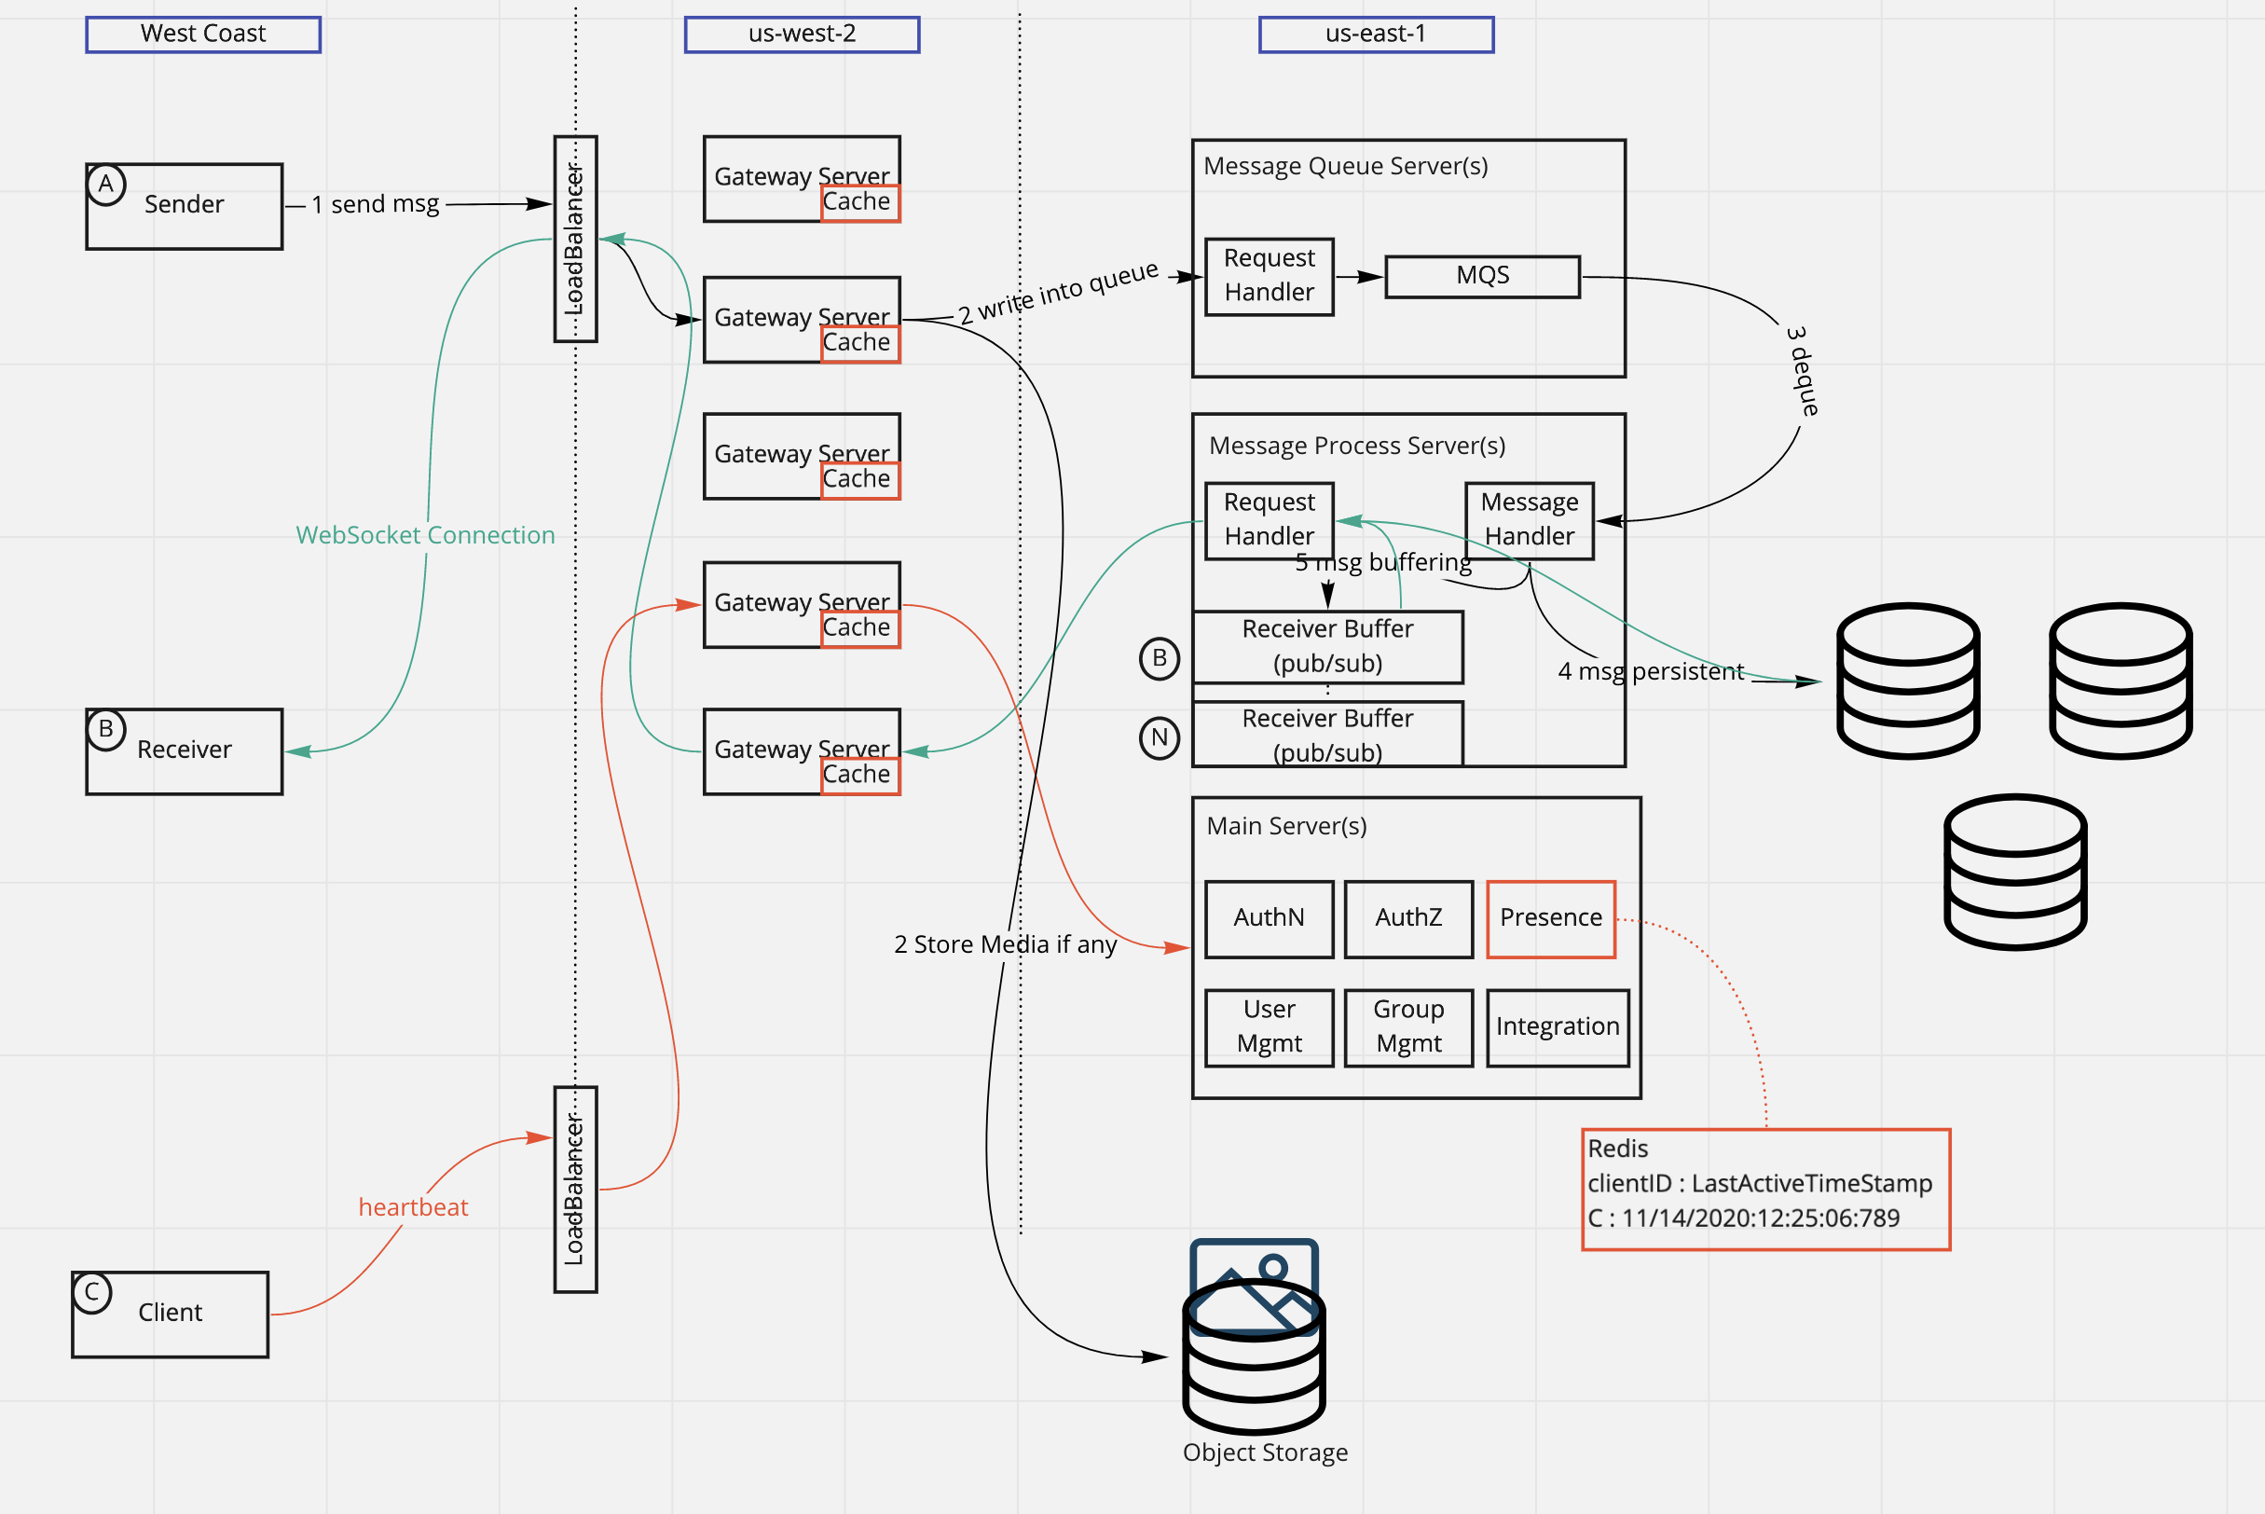This screenshot has width=2265, height=1514.
Task: Select Request Handler in Message Process Server
Action: (x=1269, y=520)
